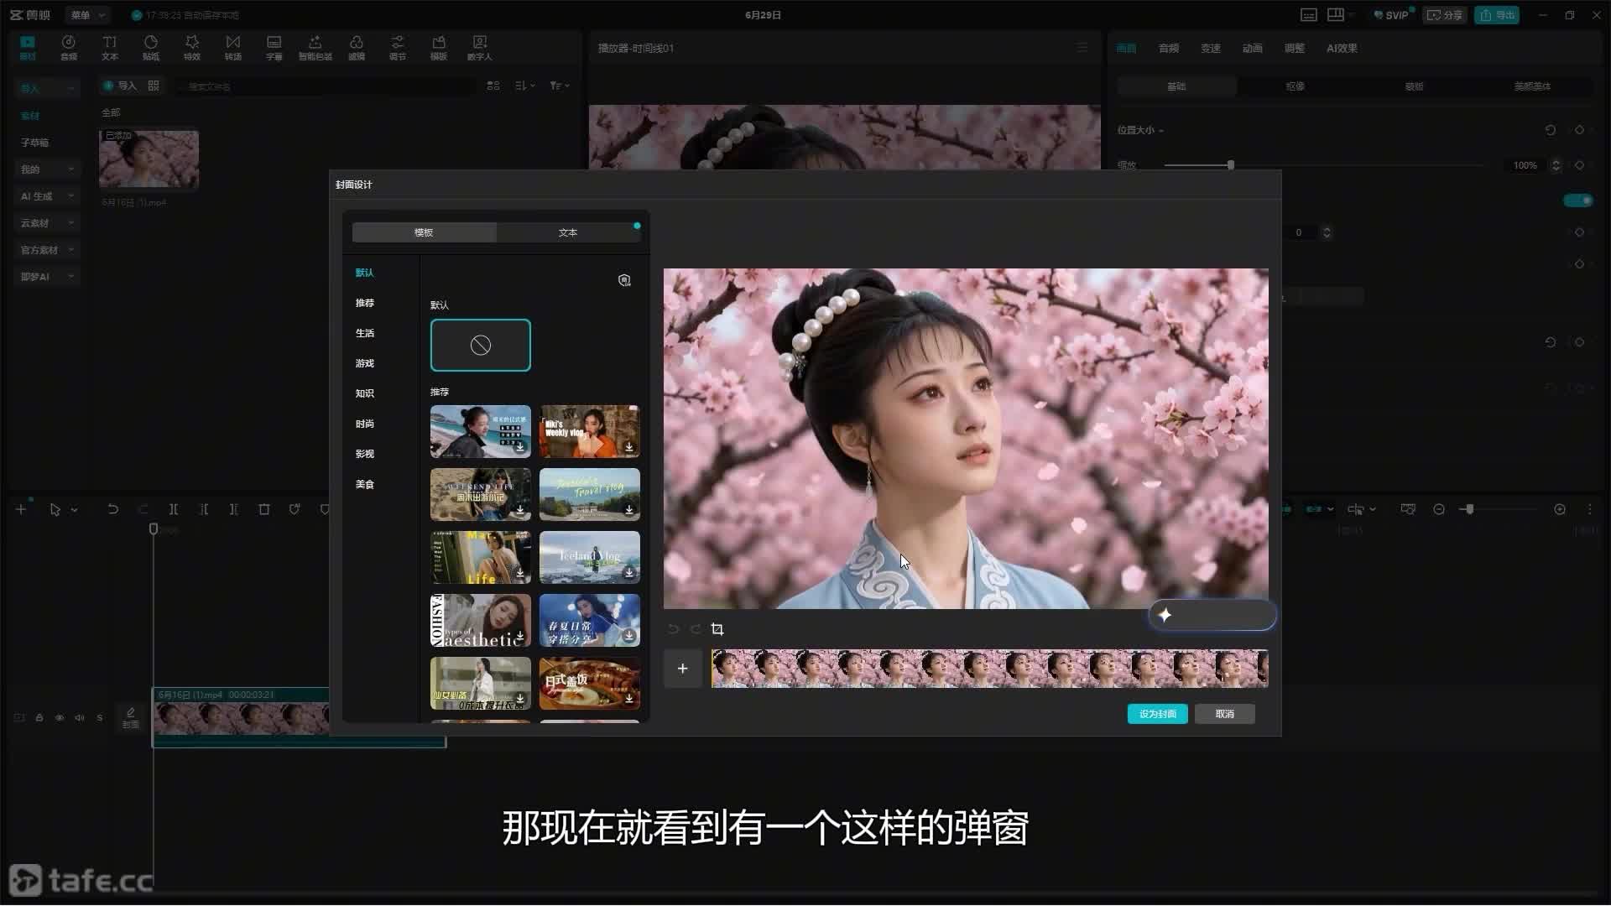This screenshot has height=906, width=1611.
Task: Switch to the 文本 tab in the cover dialog
Action: (x=568, y=232)
